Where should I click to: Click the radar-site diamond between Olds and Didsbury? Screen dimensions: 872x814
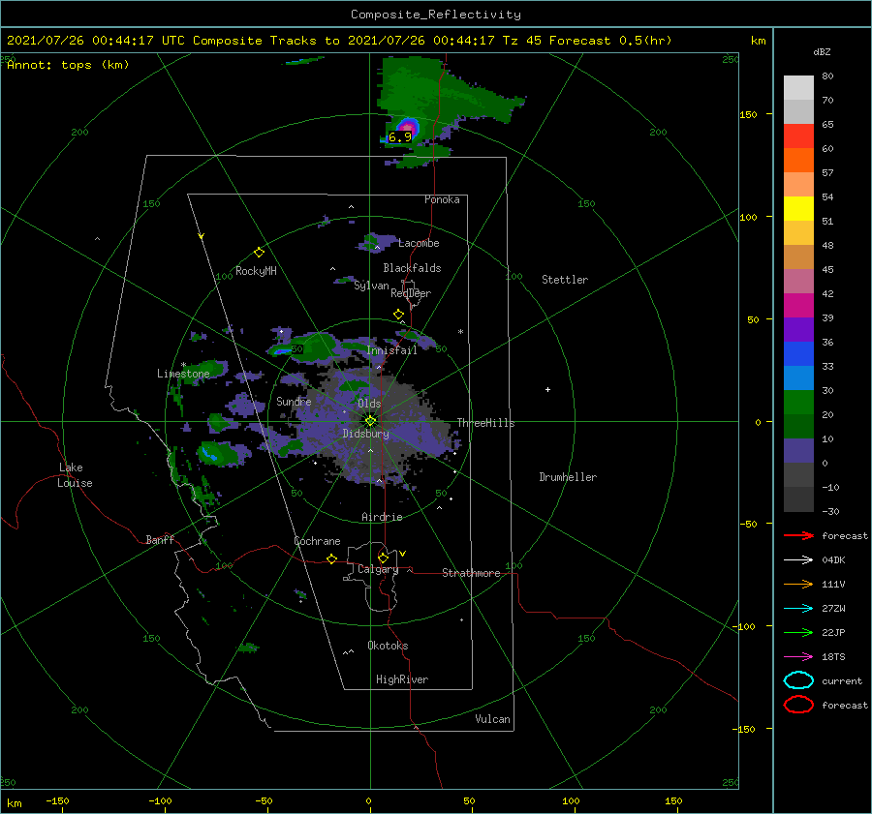[x=370, y=421]
